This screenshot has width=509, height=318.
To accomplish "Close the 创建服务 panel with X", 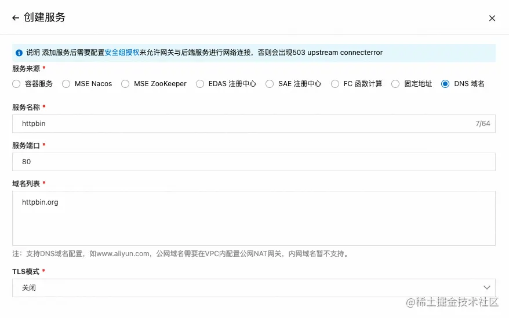I will 492,18.
